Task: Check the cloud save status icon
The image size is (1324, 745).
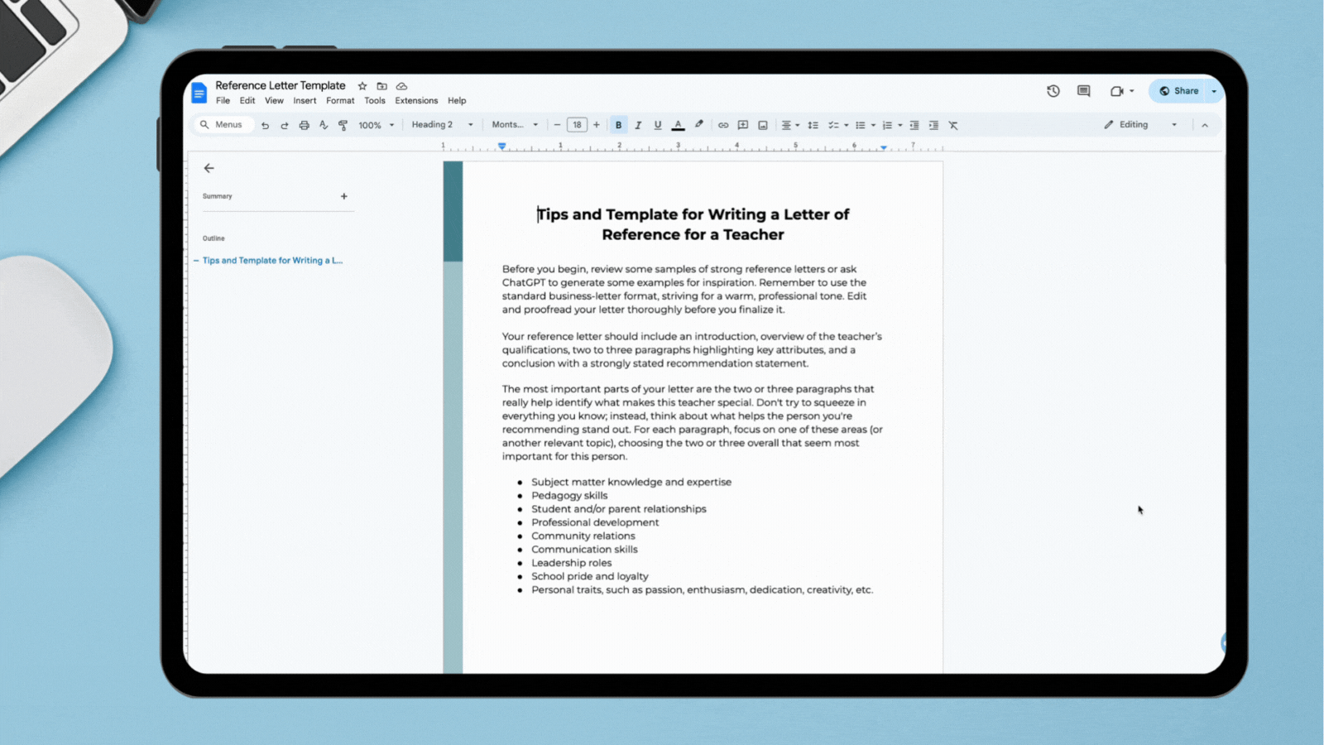Action: [401, 86]
